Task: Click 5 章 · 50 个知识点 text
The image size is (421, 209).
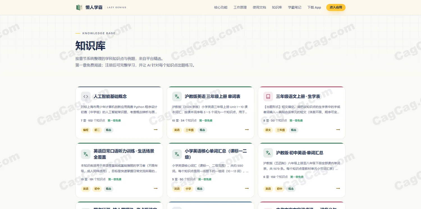Action: [184, 179]
